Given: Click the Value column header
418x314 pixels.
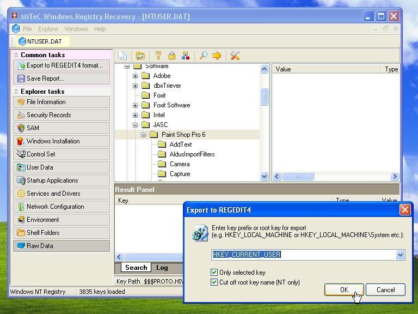Looking at the screenshot, I should pyautogui.click(x=327, y=69).
